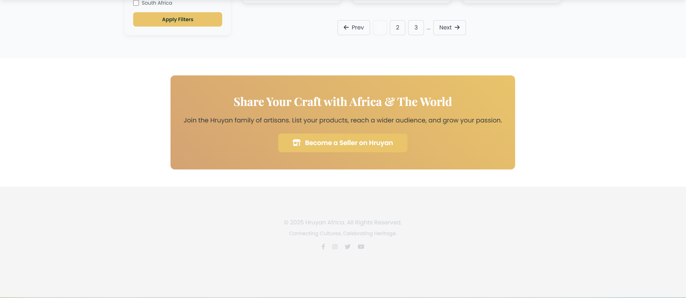The height and width of the screenshot is (298, 686).
Task: Go to page 2 of results
Action: point(397,28)
